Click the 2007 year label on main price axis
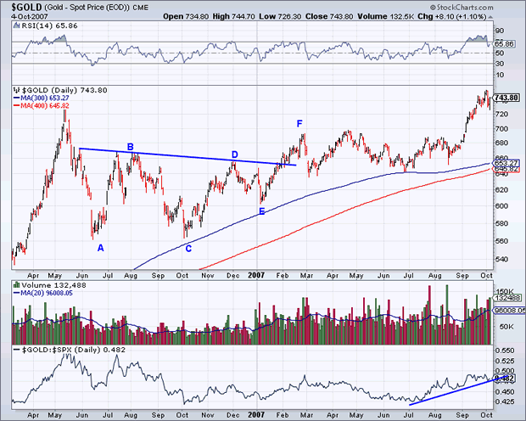 258,274
